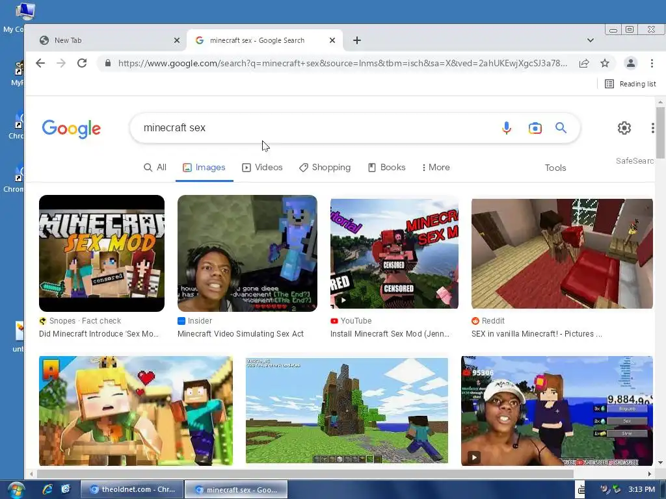
Task: Select minecraft Google taskbar window button
Action: [x=236, y=490]
